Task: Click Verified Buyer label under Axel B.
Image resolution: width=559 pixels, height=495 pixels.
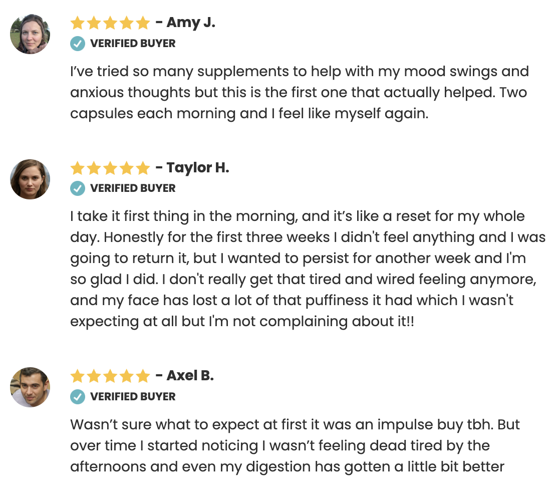Action: point(133,397)
